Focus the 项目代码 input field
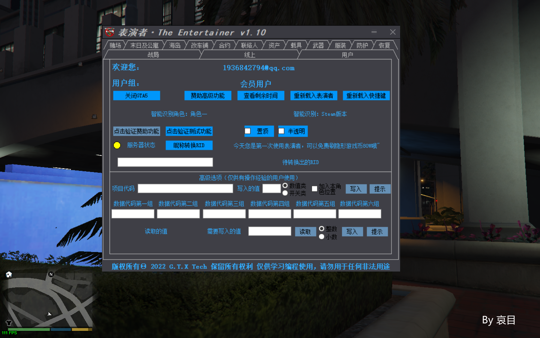Image resolution: width=540 pixels, height=338 pixels. point(185,189)
